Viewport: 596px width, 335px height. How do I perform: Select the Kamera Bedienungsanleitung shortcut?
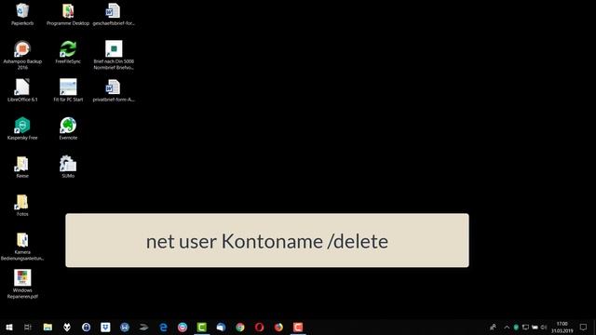point(22,246)
